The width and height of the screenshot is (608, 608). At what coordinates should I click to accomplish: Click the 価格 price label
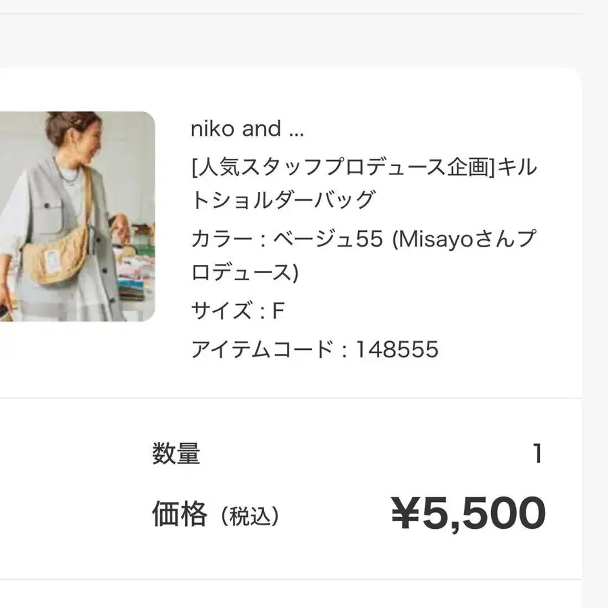click(180, 515)
